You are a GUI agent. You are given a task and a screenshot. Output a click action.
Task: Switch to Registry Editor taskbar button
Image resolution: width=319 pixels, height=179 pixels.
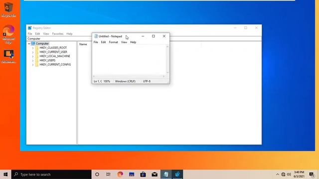[177, 175]
